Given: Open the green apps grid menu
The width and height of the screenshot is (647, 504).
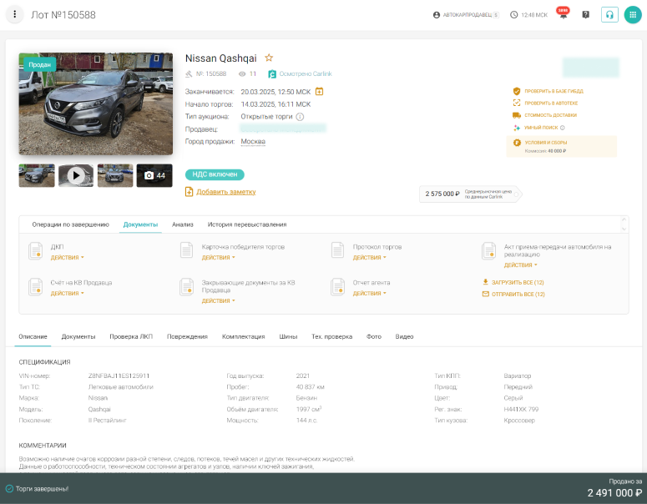Looking at the screenshot, I should (632, 15).
